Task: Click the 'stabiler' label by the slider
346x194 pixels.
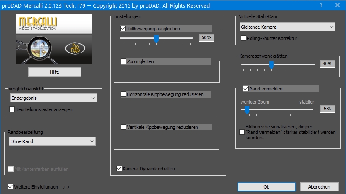Action: 306,102
